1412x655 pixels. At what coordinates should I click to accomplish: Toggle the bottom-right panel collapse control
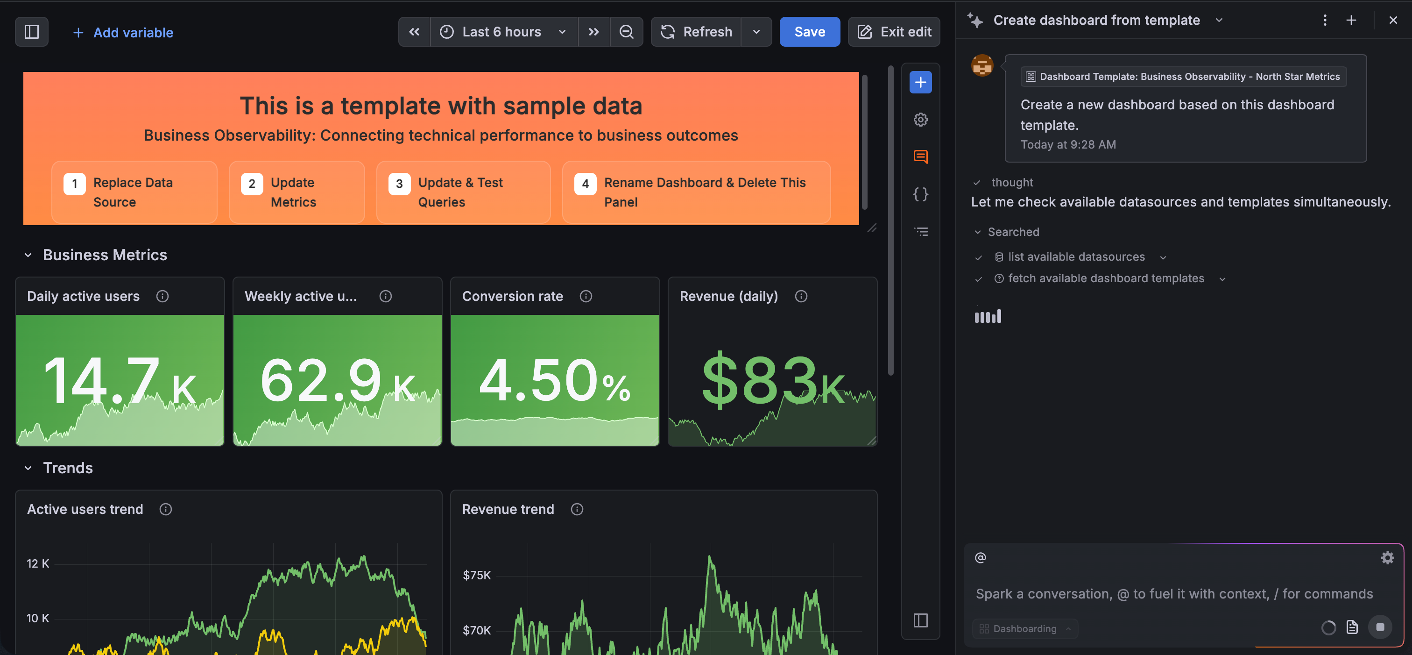click(x=920, y=620)
